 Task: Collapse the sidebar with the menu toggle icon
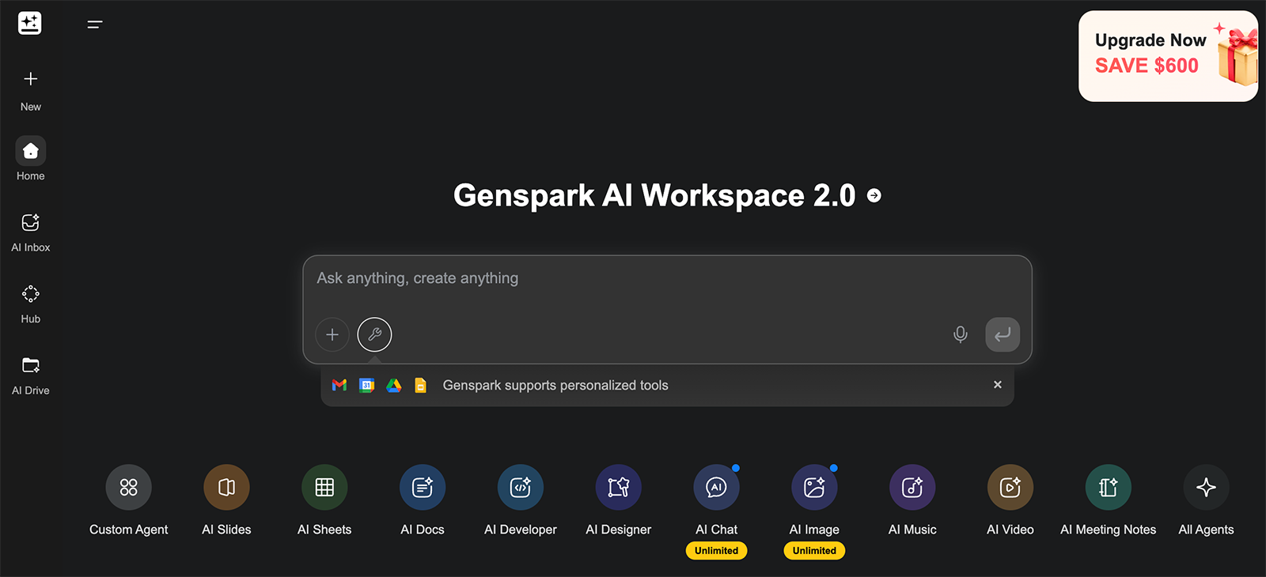point(95,25)
